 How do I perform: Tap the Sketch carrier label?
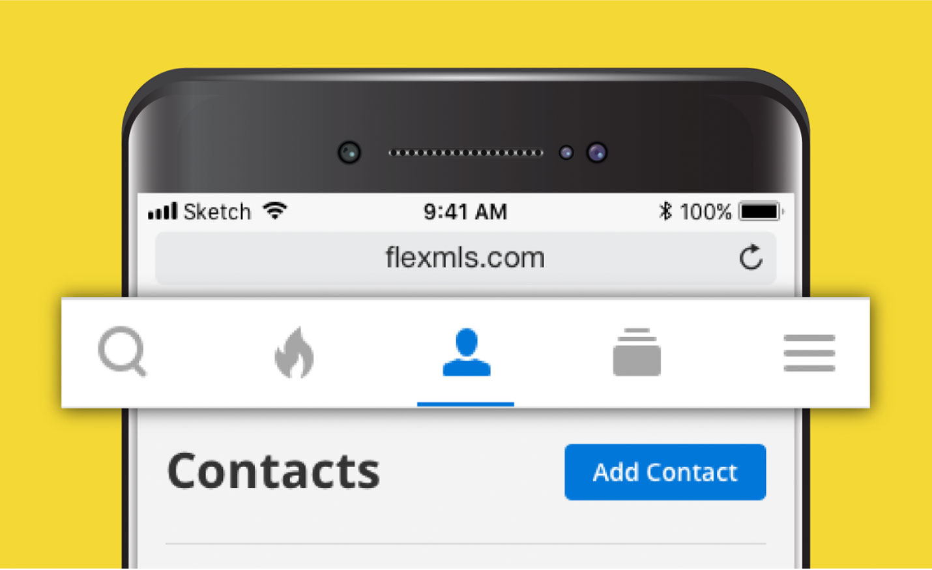point(217,211)
